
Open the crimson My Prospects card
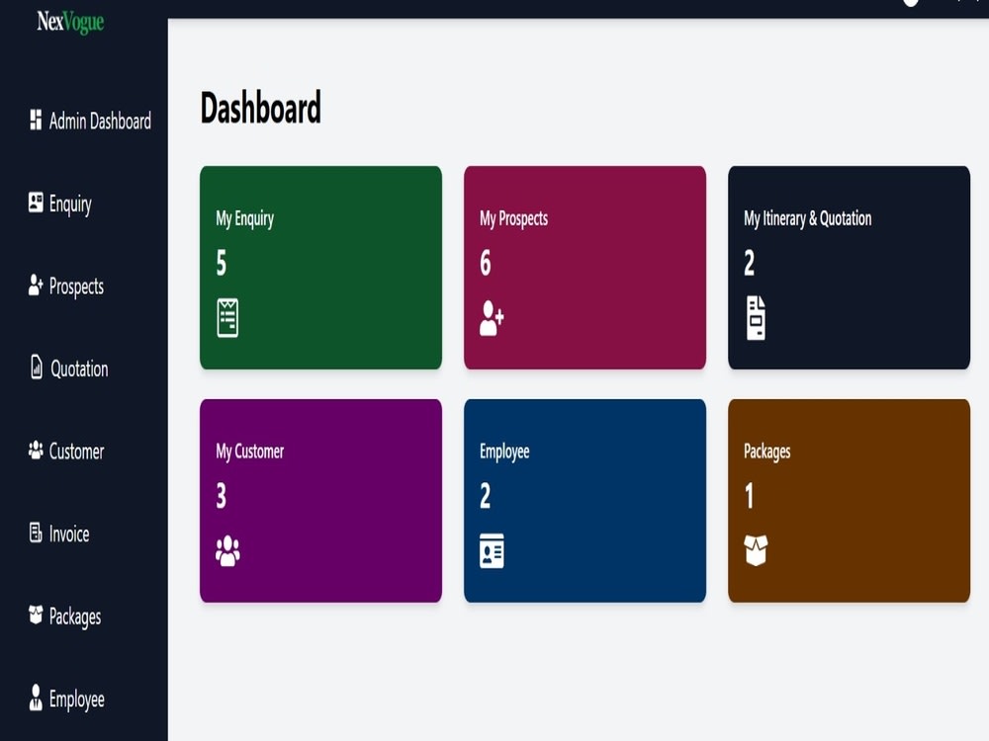tap(584, 268)
